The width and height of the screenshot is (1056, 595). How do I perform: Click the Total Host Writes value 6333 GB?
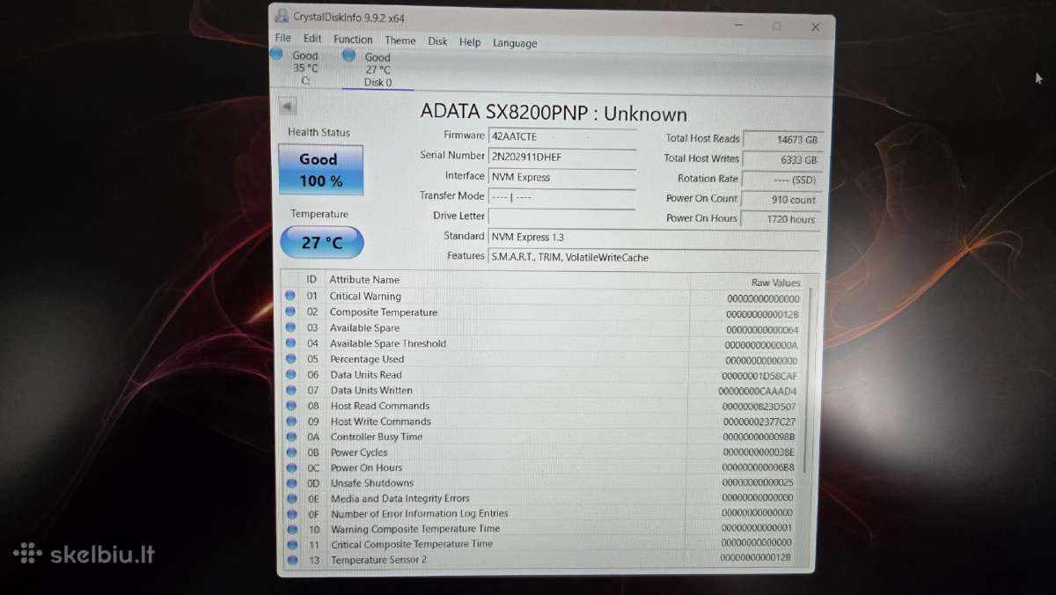pos(782,159)
